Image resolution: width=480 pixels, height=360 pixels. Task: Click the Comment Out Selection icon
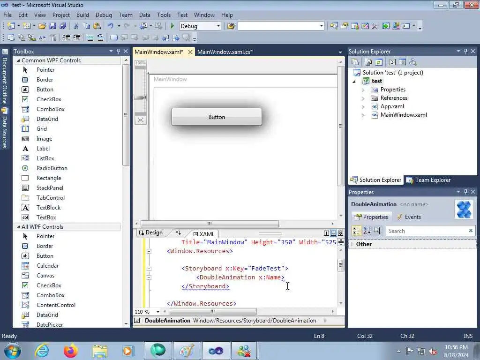(90, 37)
